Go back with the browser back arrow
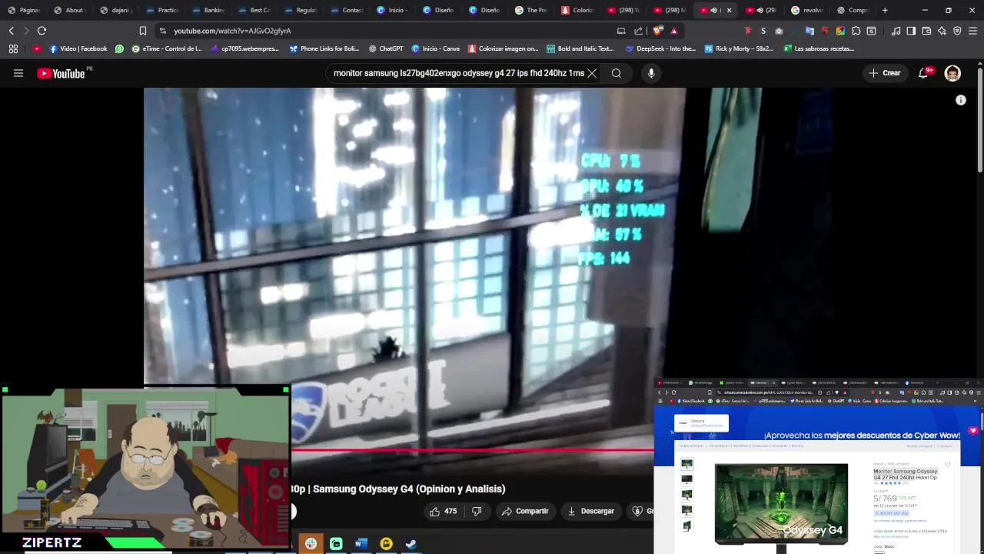The image size is (984, 554). point(11,31)
